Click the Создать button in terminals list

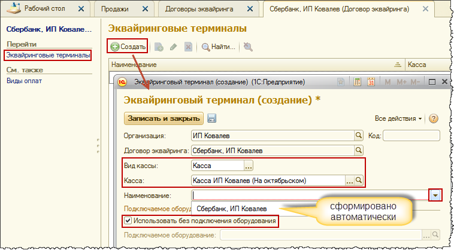128,47
